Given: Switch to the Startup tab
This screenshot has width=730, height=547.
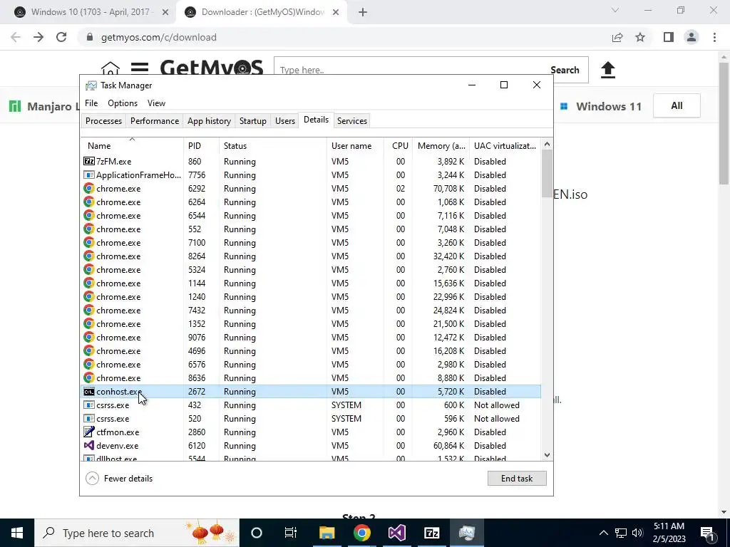Looking at the screenshot, I should pos(253,121).
